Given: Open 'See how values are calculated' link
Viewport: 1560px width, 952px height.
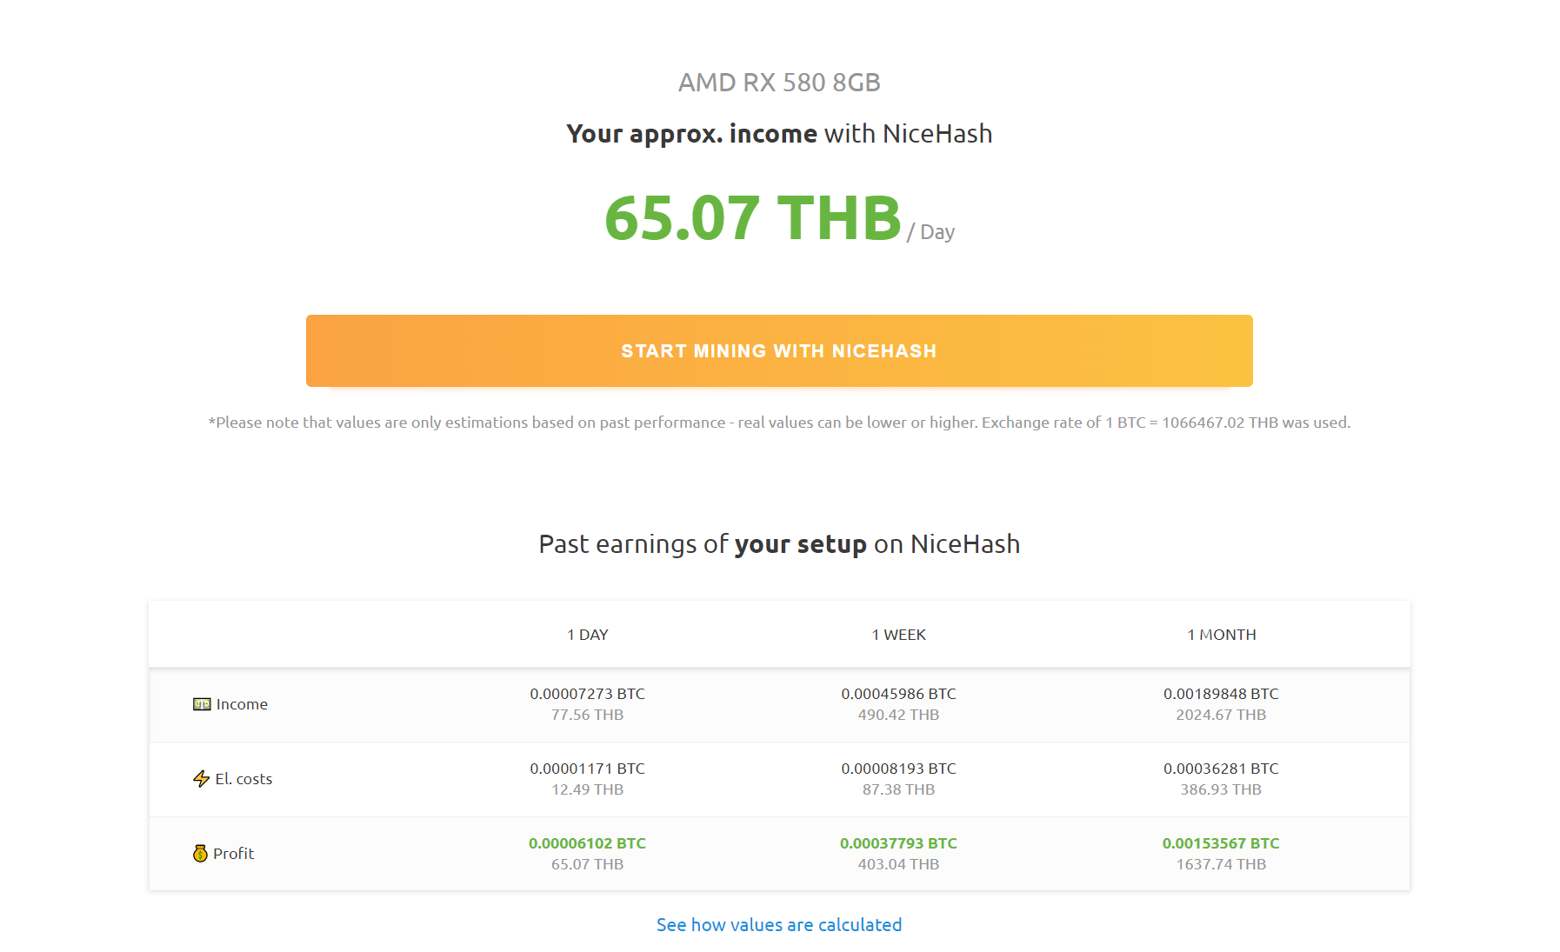Looking at the screenshot, I should (779, 925).
